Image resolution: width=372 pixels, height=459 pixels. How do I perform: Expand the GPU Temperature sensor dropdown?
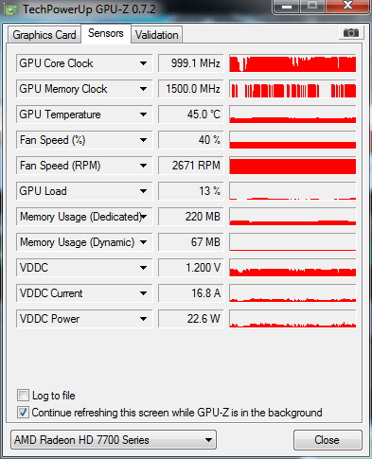[x=143, y=115]
